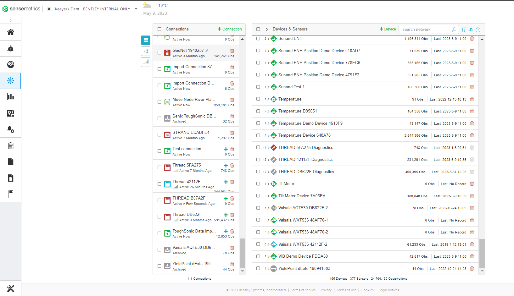This screenshot has width=514, height=296.
Task: Click the sensemetrics logo
Action: point(21,9)
